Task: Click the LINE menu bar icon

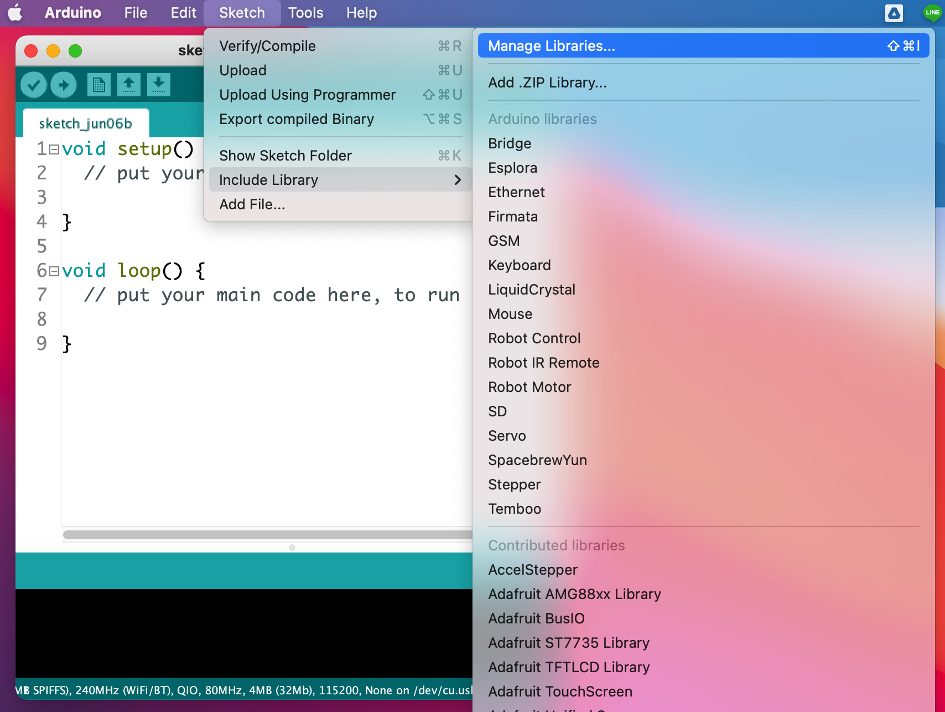Action: pos(932,13)
